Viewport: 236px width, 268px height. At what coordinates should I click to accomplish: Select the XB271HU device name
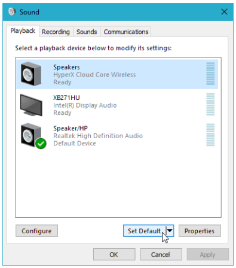[66, 98]
